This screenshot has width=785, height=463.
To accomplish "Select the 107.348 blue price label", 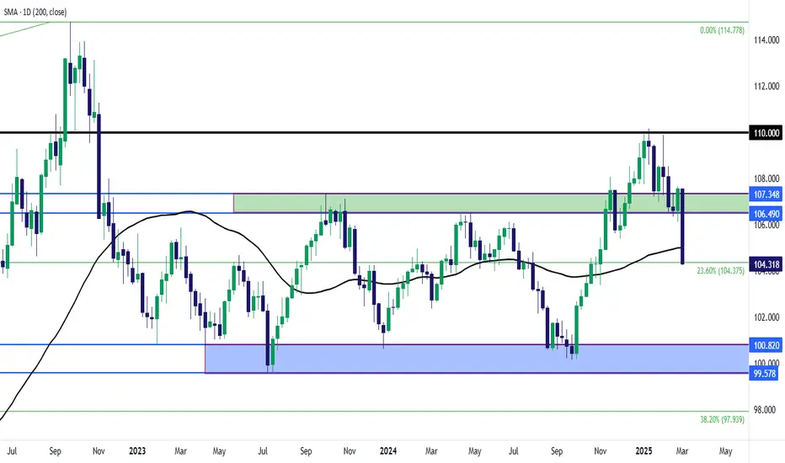I will 766,194.
